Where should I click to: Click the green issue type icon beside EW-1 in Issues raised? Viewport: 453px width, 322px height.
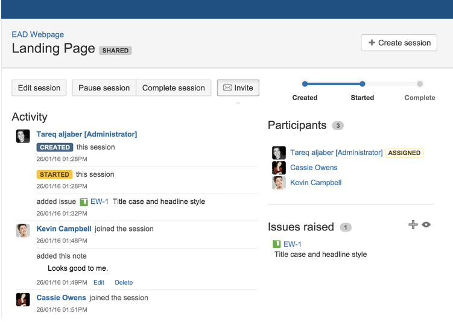pyautogui.click(x=277, y=244)
